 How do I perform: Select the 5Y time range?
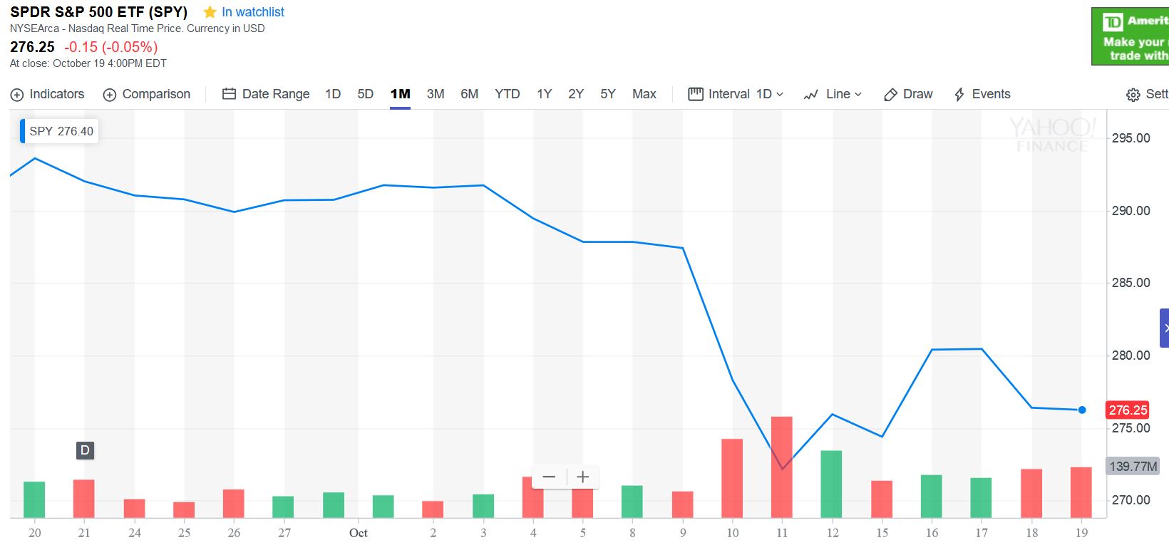coord(607,94)
